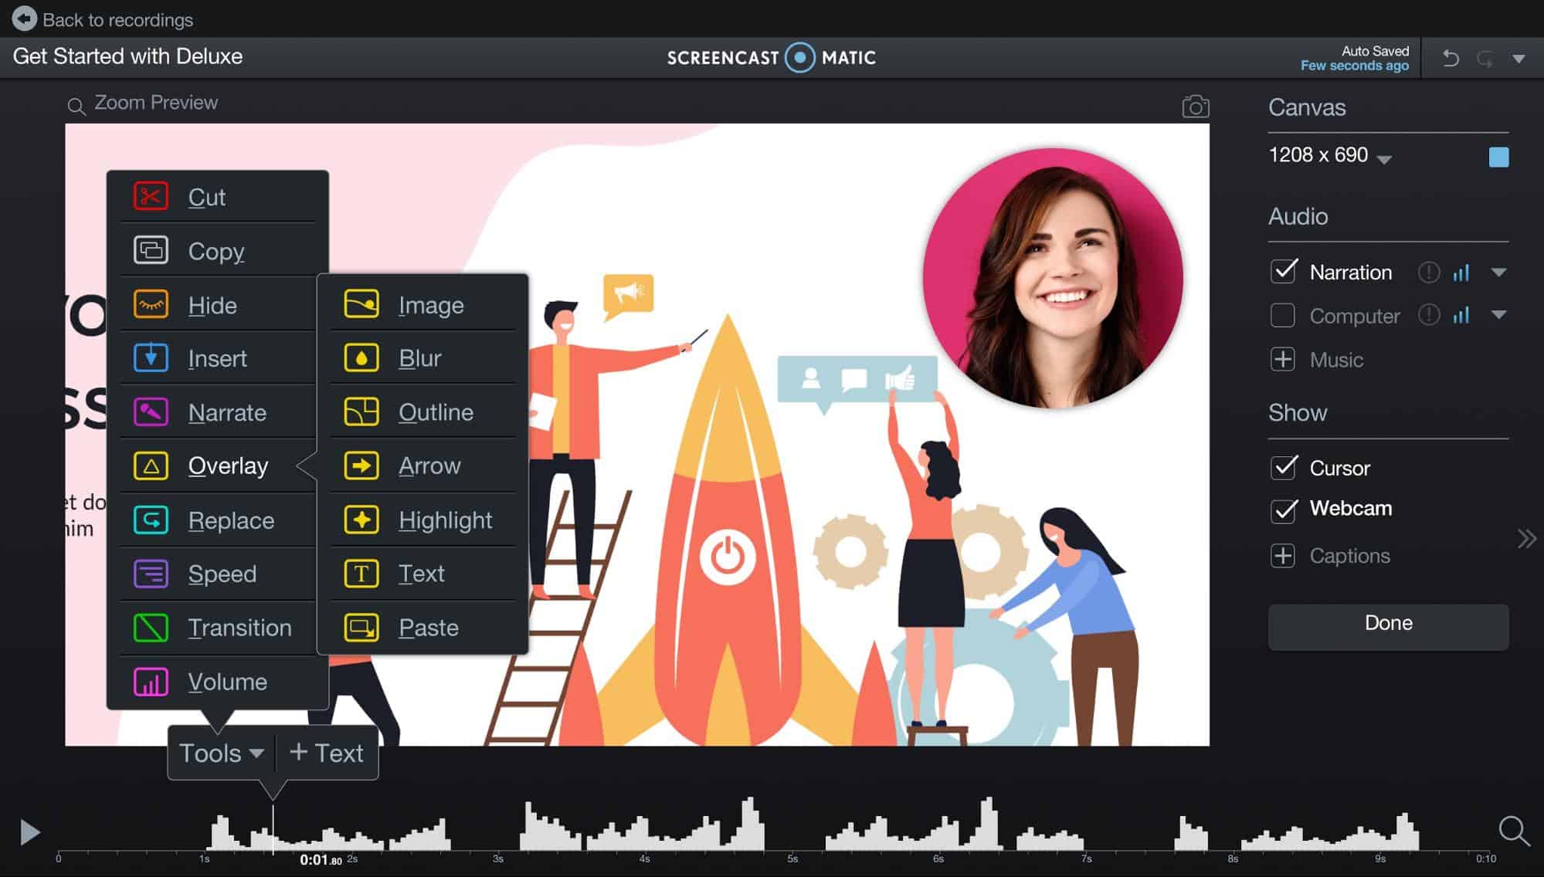Toggle Webcam visibility off
This screenshot has height=877, width=1544.
click(1284, 510)
